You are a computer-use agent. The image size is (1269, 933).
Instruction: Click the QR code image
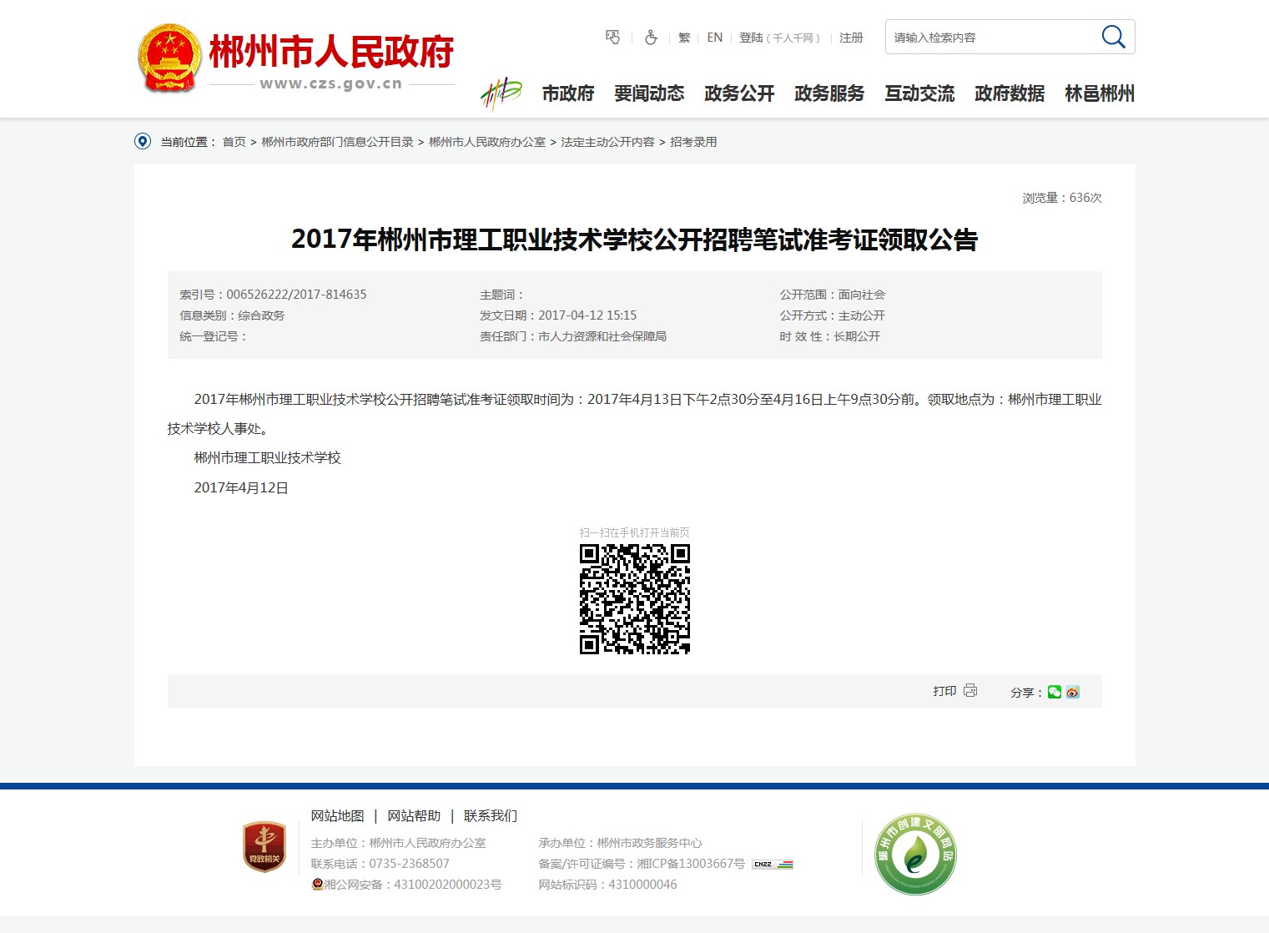[x=635, y=599]
